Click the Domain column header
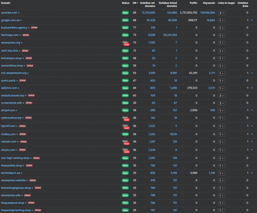Image resolution: width=257 pixels, height=213 pixels. click(5, 3)
